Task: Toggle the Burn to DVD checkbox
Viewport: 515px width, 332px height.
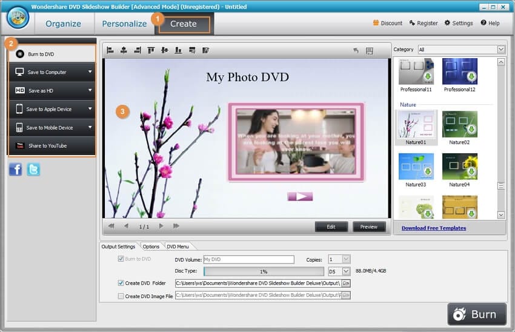Action: [x=121, y=259]
